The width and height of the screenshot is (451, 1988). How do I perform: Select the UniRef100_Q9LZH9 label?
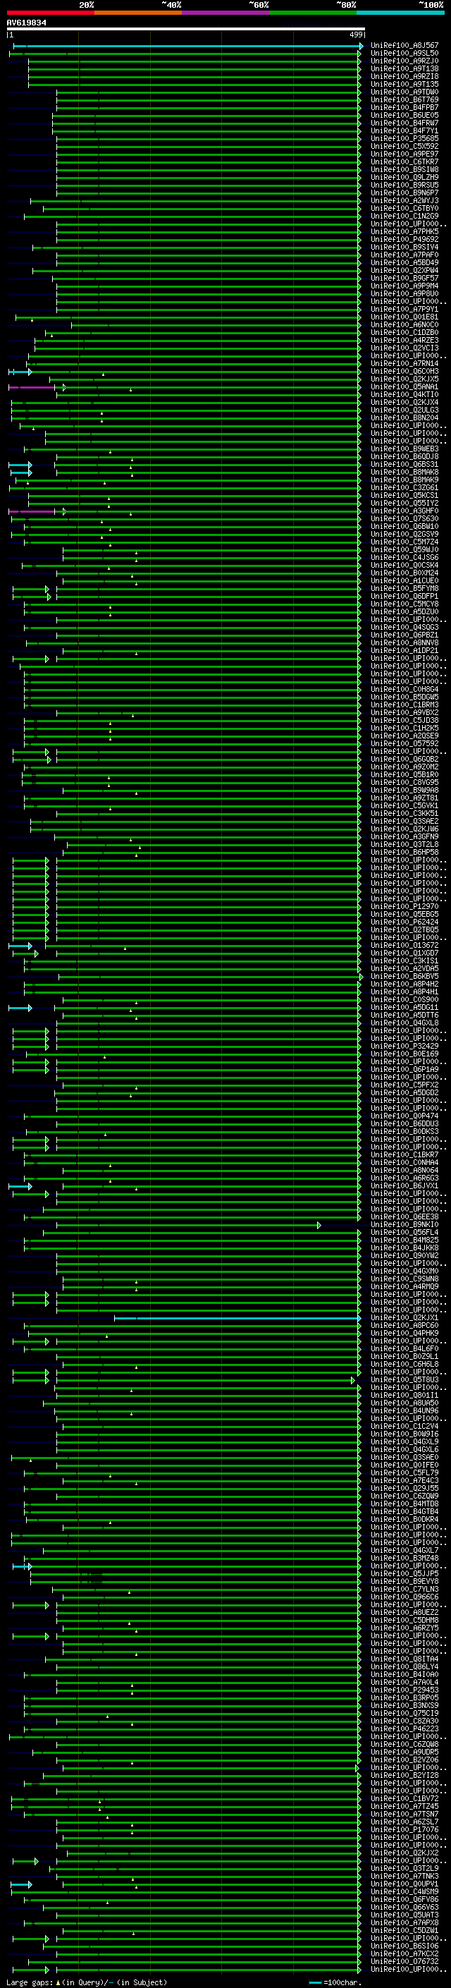[404, 178]
